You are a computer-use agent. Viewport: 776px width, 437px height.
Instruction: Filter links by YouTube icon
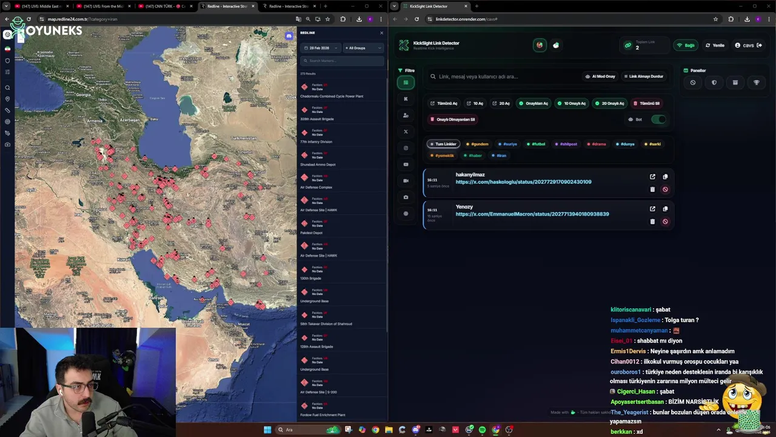406,164
